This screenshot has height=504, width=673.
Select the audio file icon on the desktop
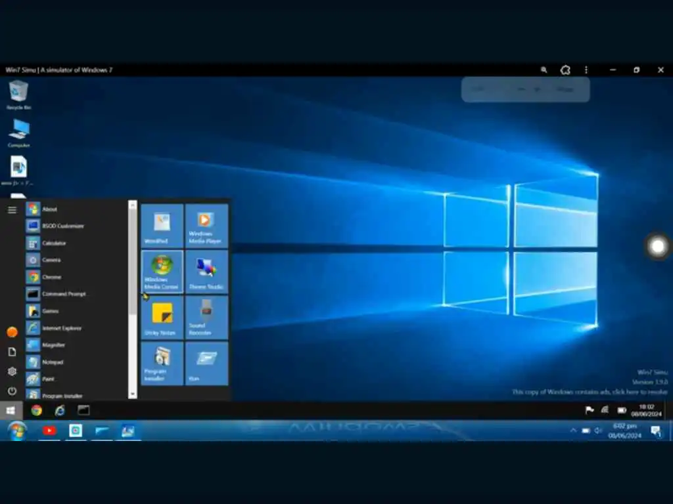18,171
